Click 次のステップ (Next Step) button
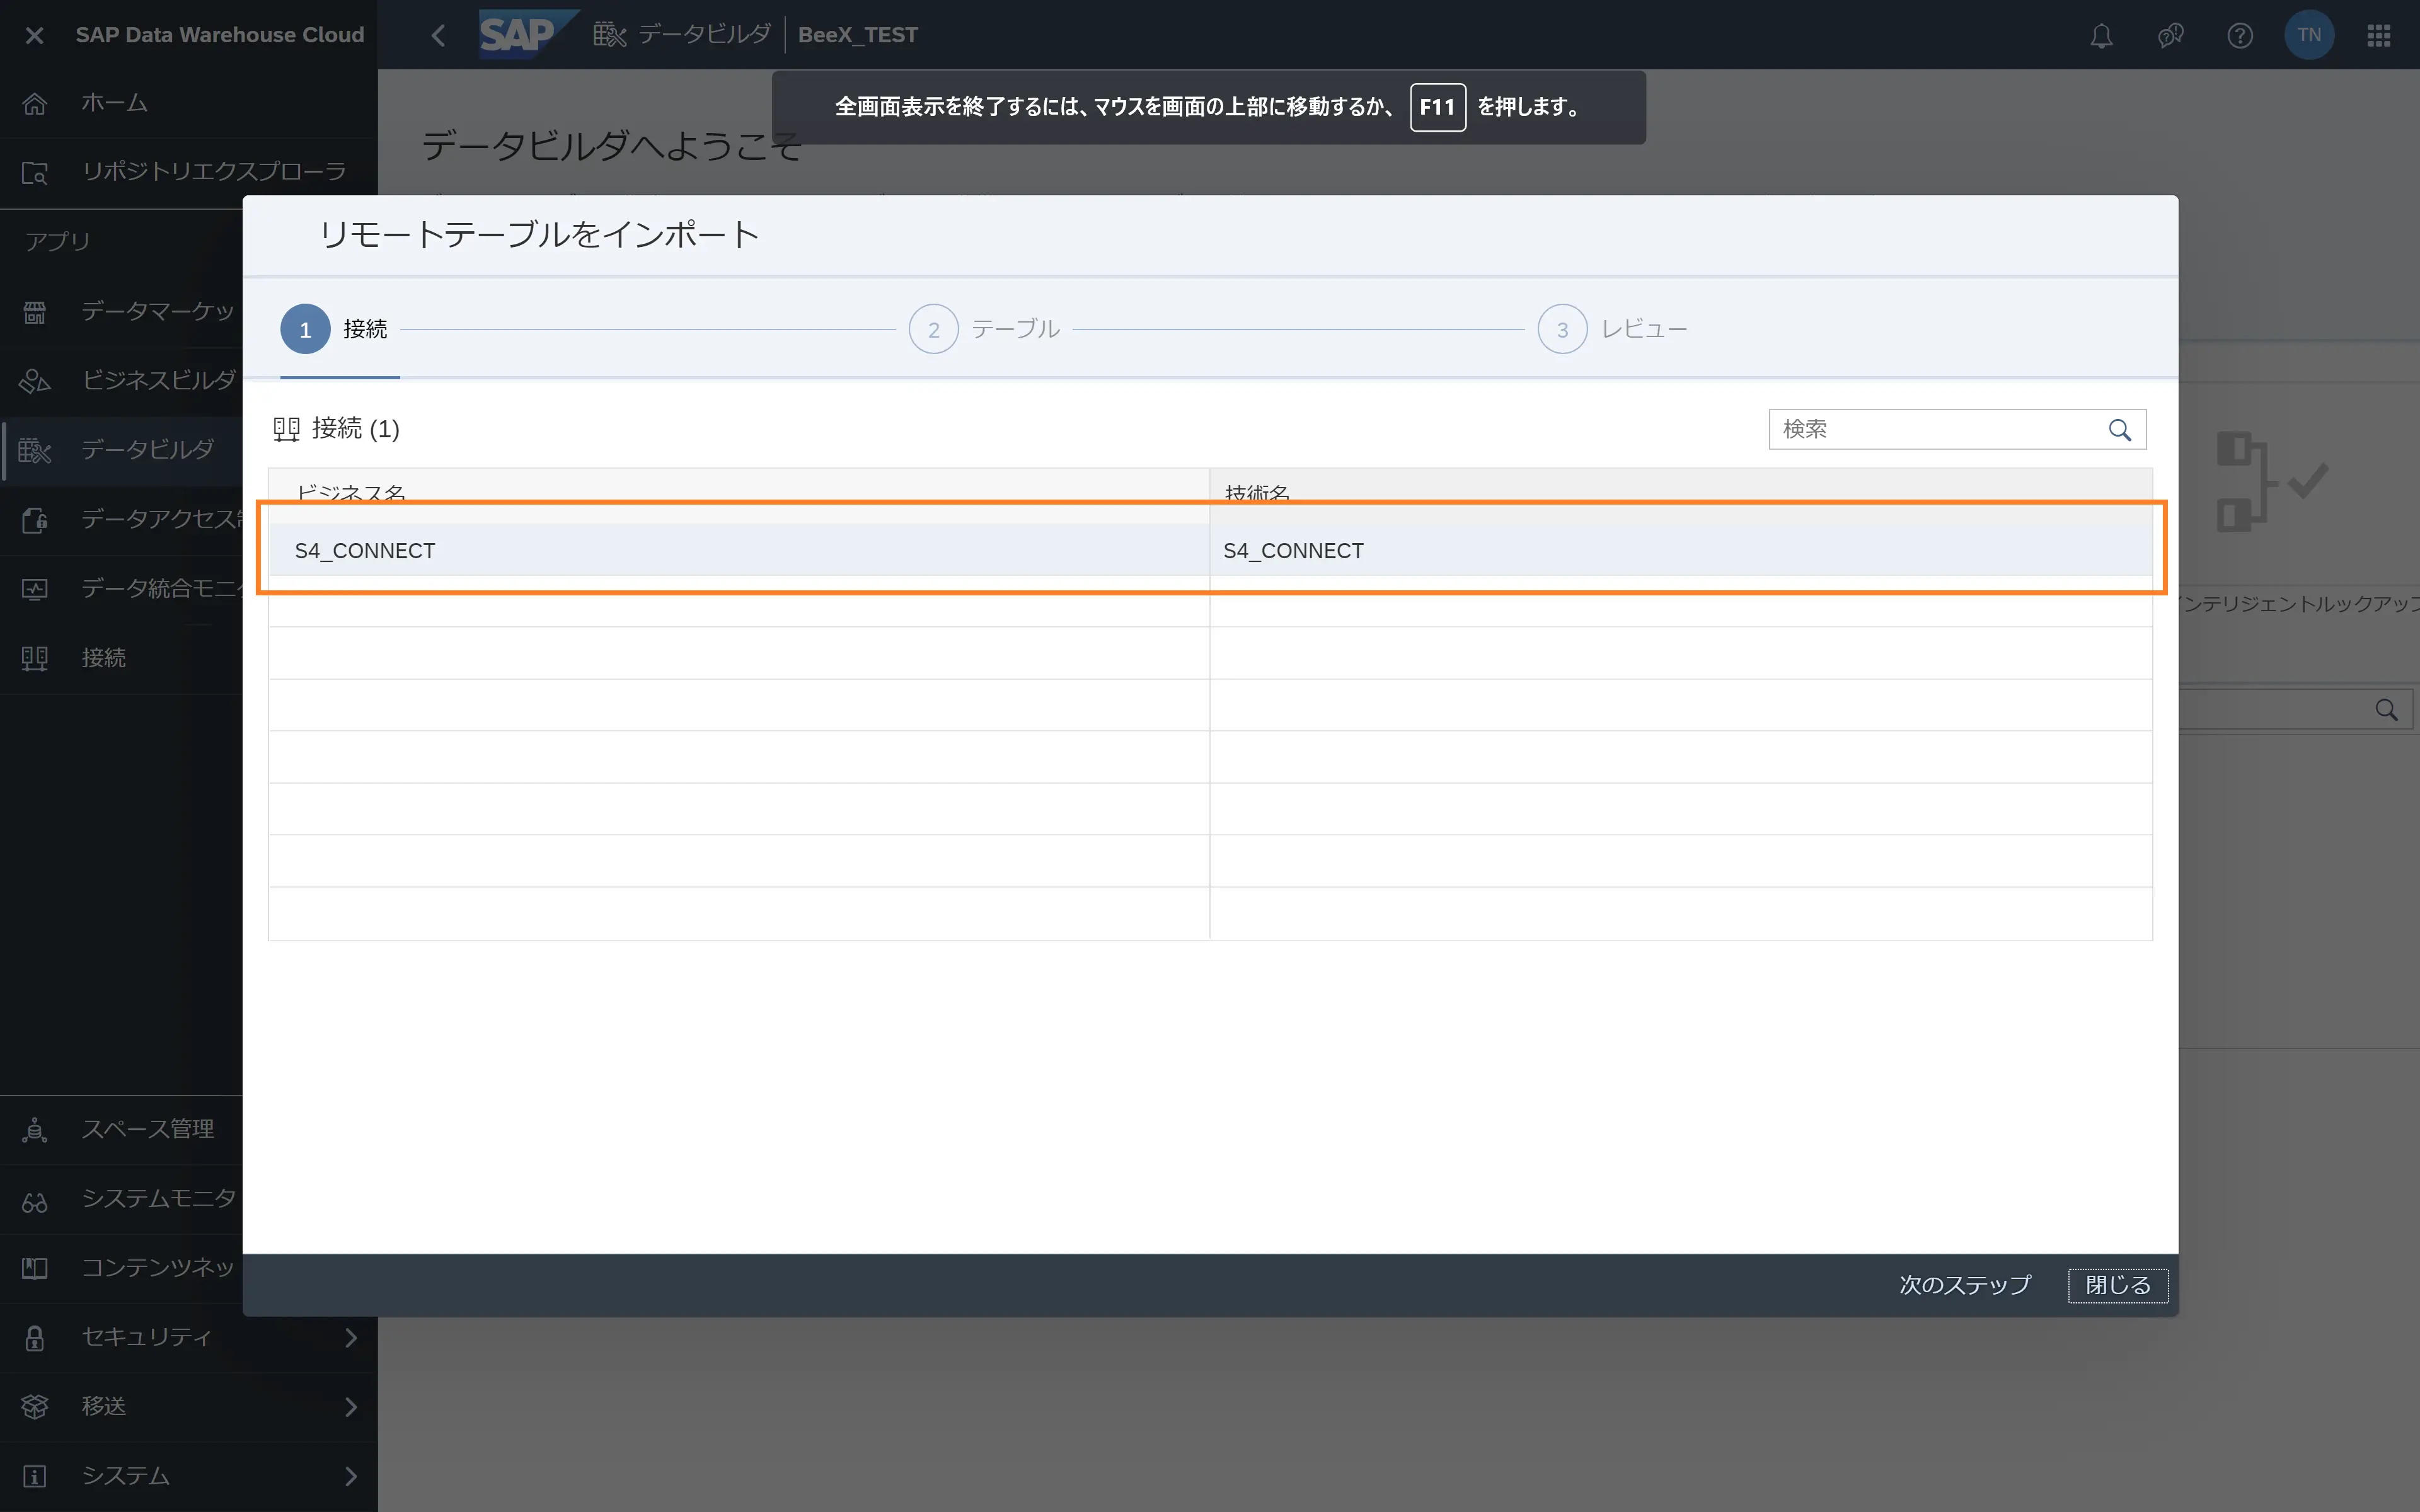 tap(1965, 1285)
